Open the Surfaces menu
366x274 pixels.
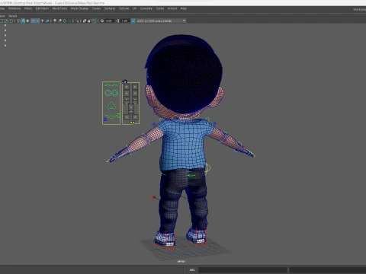110,8
